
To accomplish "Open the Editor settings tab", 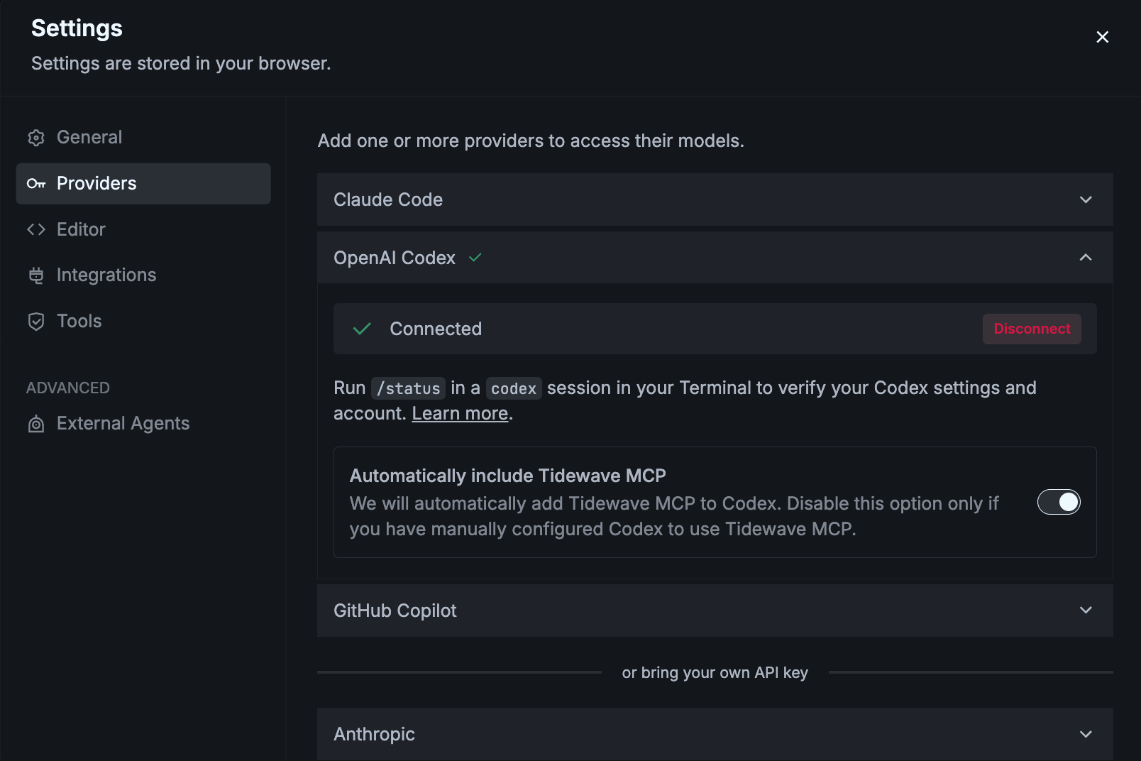I will point(81,229).
